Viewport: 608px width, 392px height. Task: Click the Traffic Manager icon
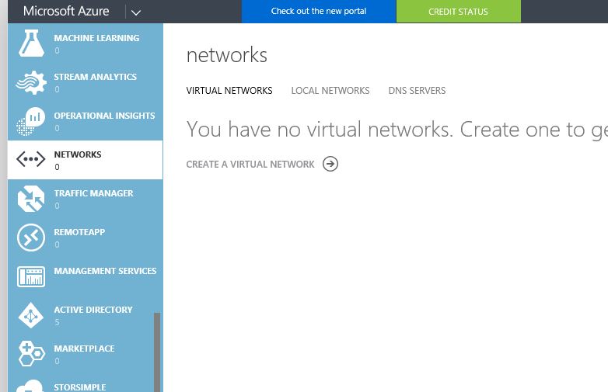coord(31,199)
